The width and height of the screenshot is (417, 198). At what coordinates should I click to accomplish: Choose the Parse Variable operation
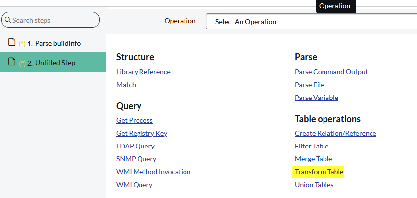coord(316,98)
